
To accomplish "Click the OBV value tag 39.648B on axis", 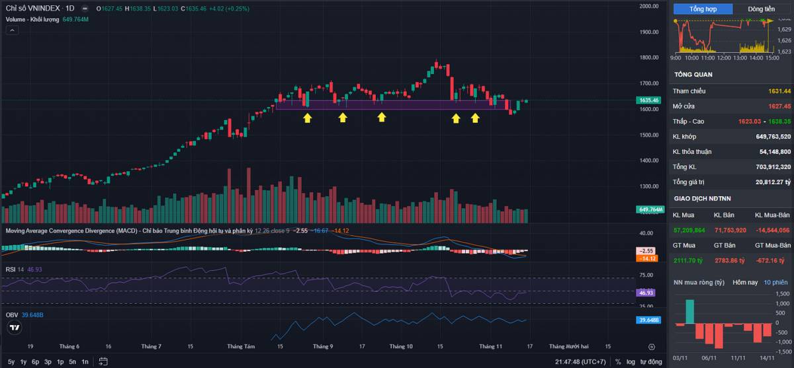I will pyautogui.click(x=649, y=320).
